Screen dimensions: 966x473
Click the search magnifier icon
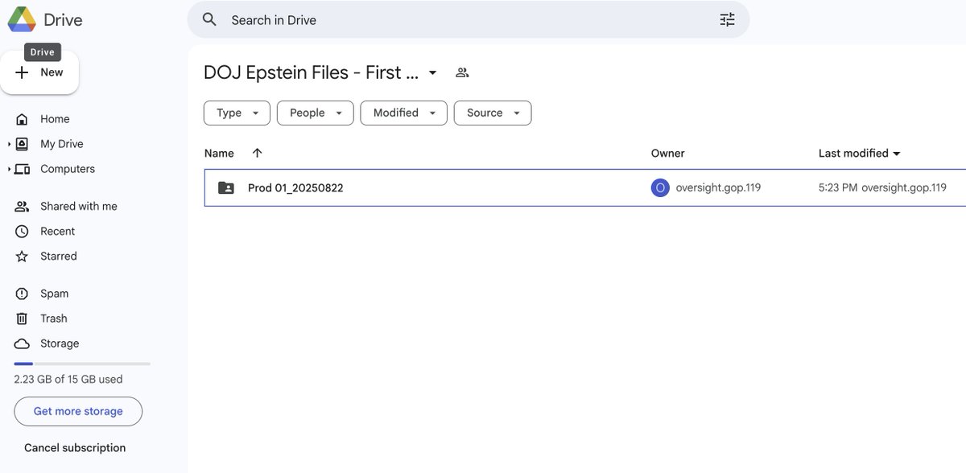(209, 19)
